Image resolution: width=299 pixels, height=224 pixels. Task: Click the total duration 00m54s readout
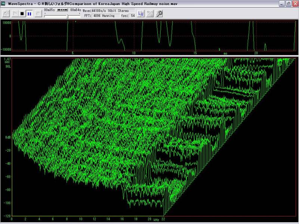coord(76,10)
